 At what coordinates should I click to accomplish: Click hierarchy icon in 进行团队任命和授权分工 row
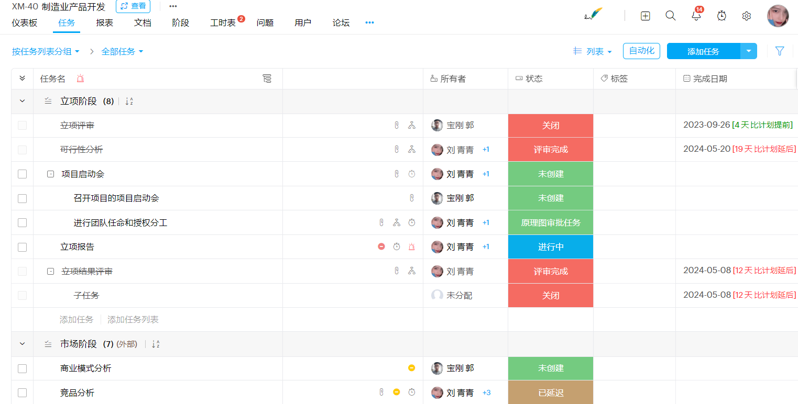click(x=397, y=222)
